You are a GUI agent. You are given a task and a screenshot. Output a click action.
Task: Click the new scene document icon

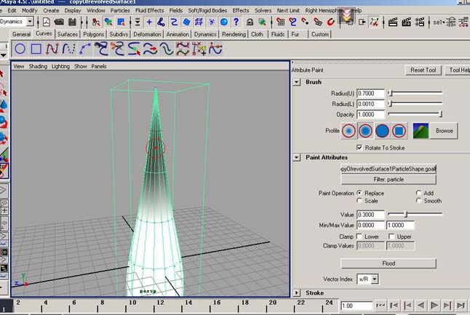click(47, 22)
